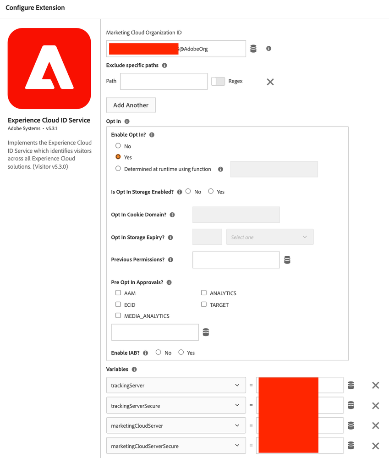Open data element picker for trackingServer value
The width and height of the screenshot is (389, 458).
[351, 385]
